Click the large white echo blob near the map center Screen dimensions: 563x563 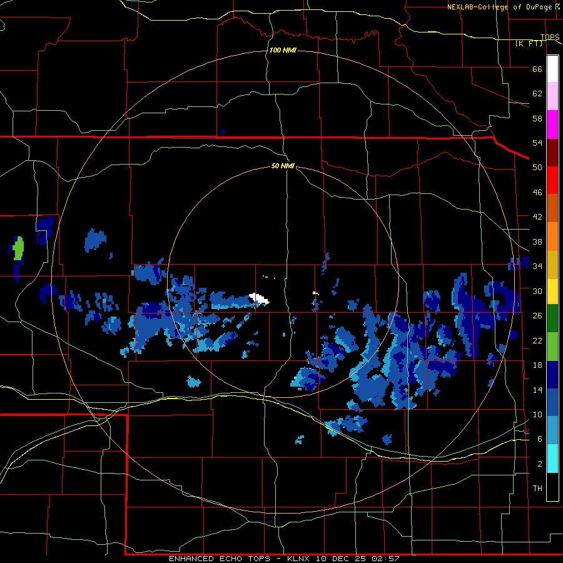coord(258,298)
